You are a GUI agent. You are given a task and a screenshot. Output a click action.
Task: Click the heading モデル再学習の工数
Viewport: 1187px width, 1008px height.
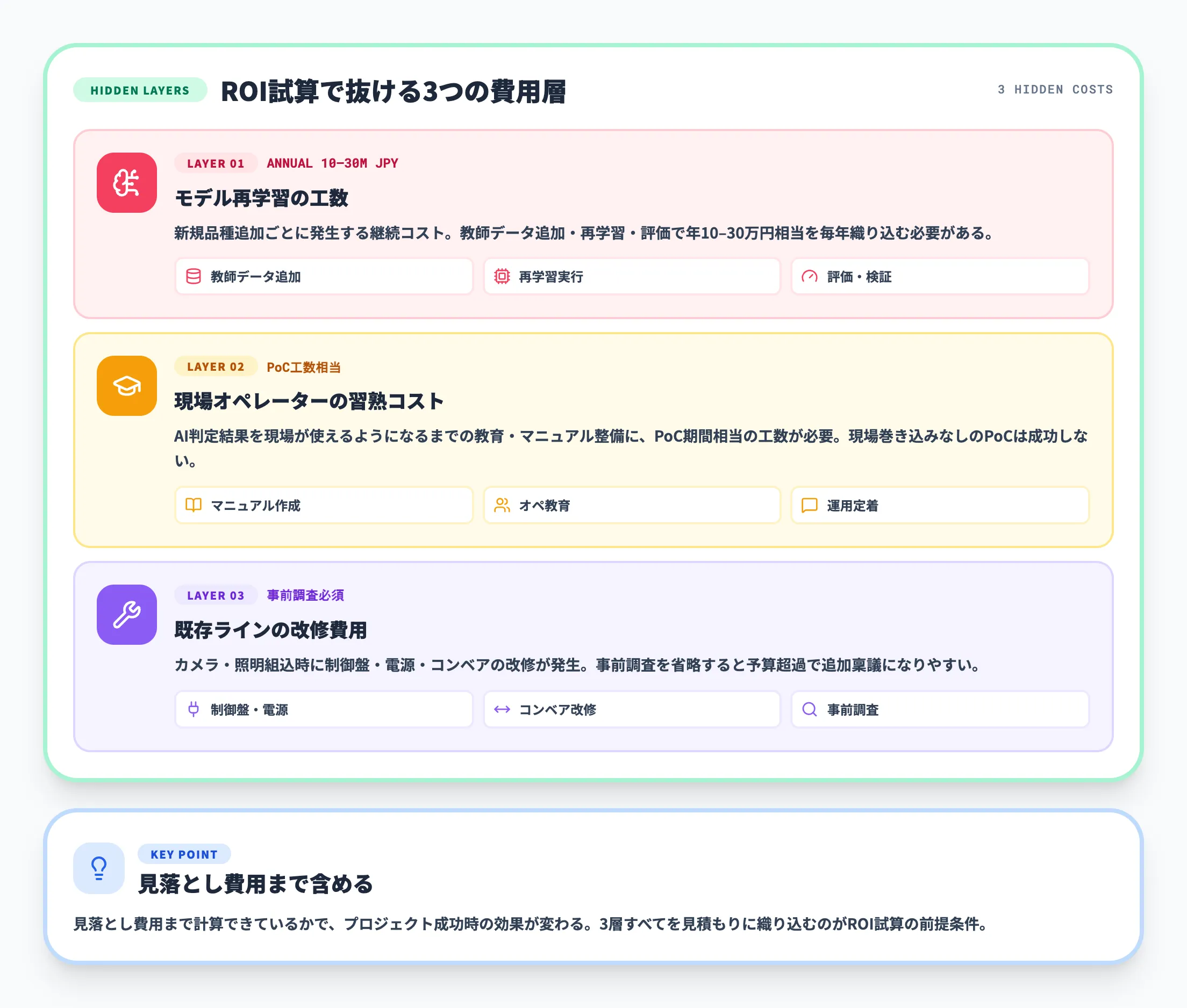coord(261,198)
